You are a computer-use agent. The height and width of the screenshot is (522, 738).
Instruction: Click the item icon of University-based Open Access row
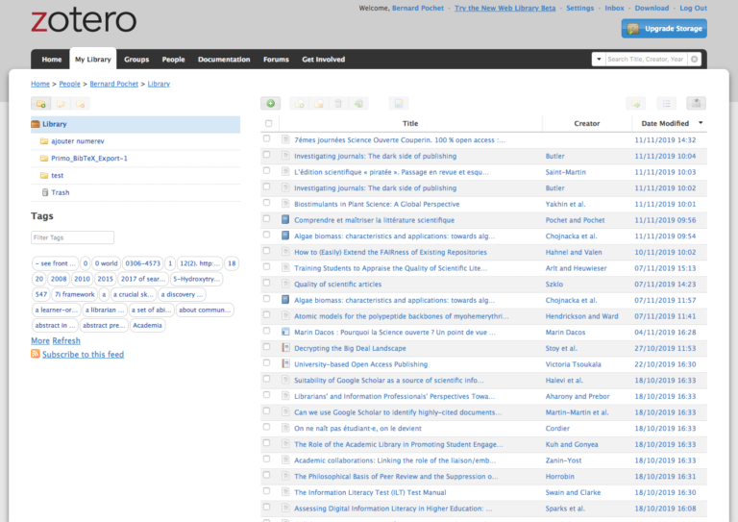[285, 363]
